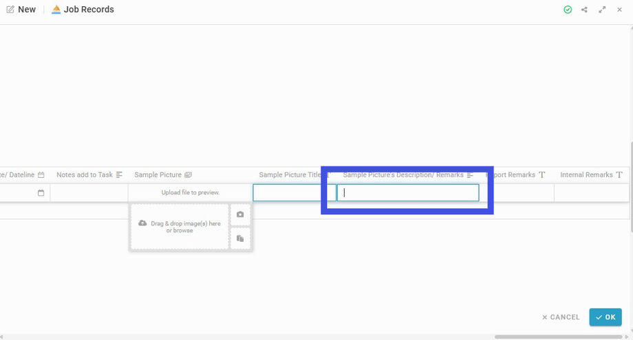This screenshot has width=633, height=340.
Task: Click the Internal Remarks column text icon
Action: (x=619, y=175)
